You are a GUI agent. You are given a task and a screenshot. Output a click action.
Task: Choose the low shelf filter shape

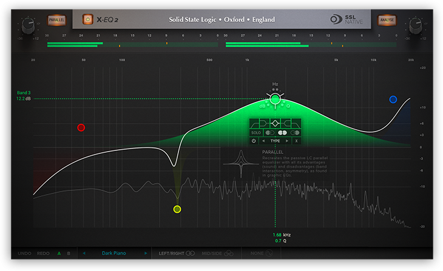coord(265,123)
